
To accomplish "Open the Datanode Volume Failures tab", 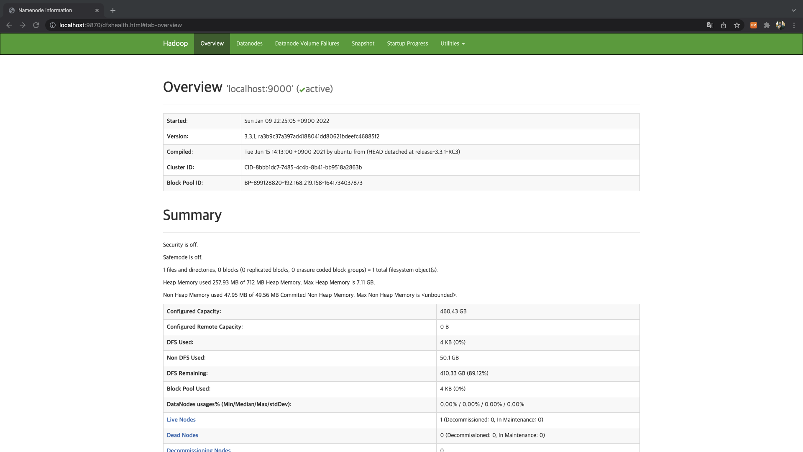I will coord(307,44).
